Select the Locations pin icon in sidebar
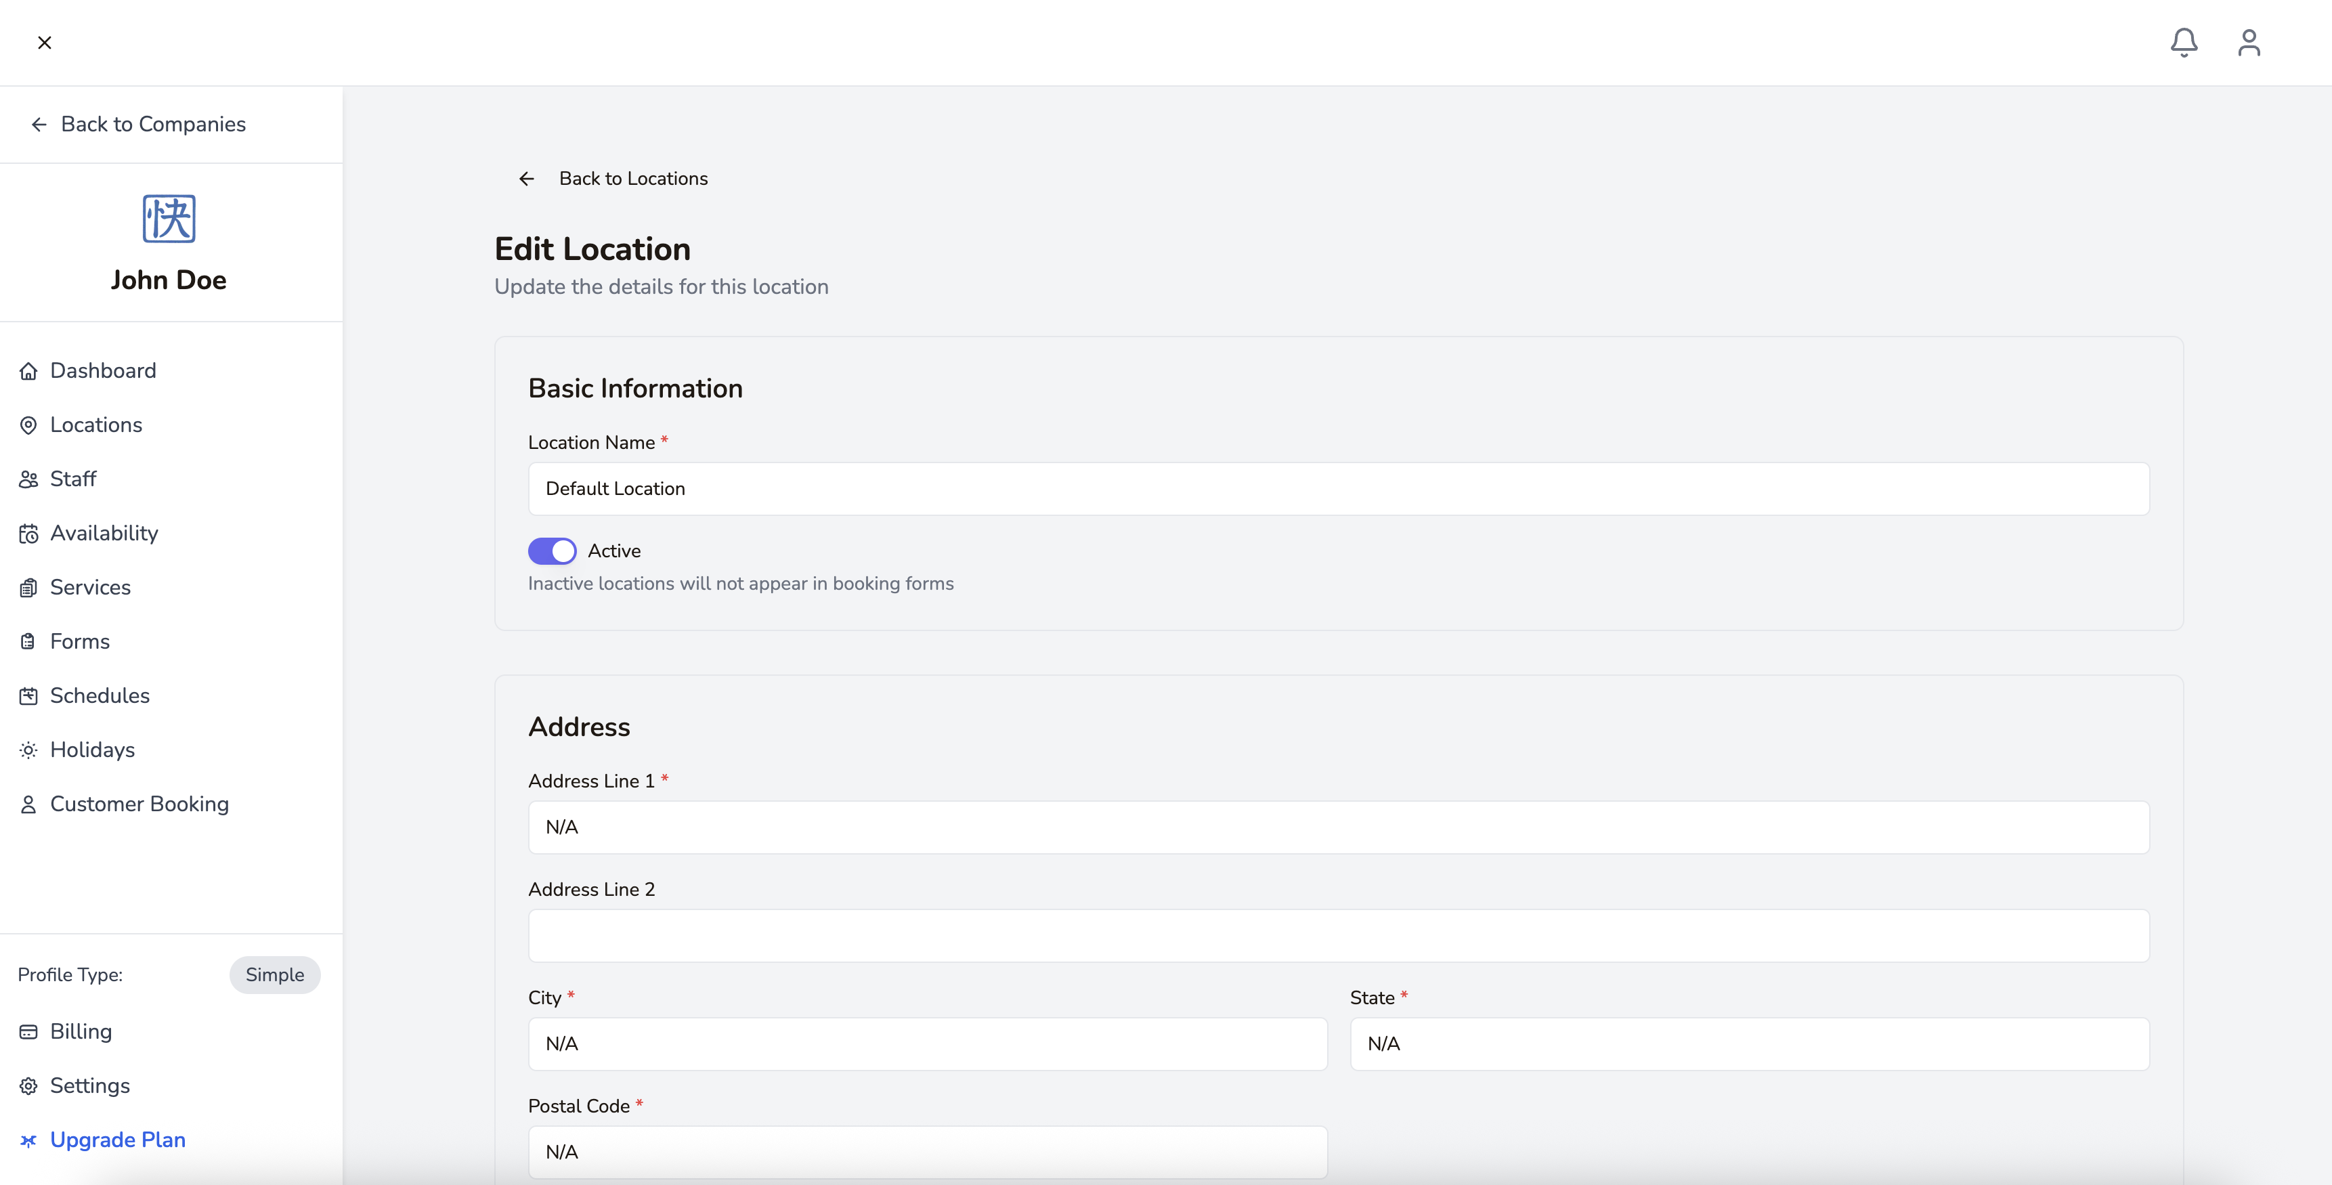 [x=28, y=425]
